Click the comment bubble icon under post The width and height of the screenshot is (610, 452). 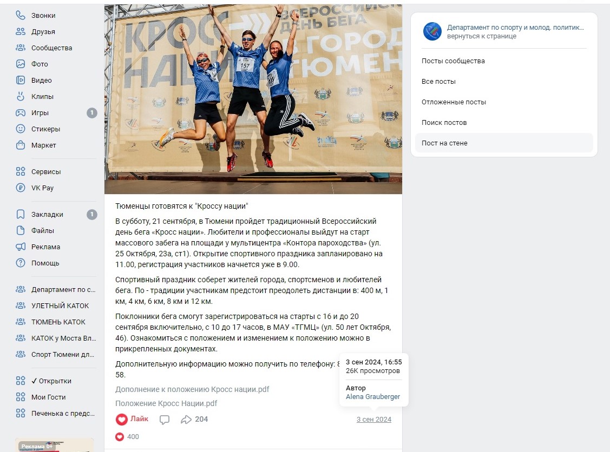click(x=165, y=420)
